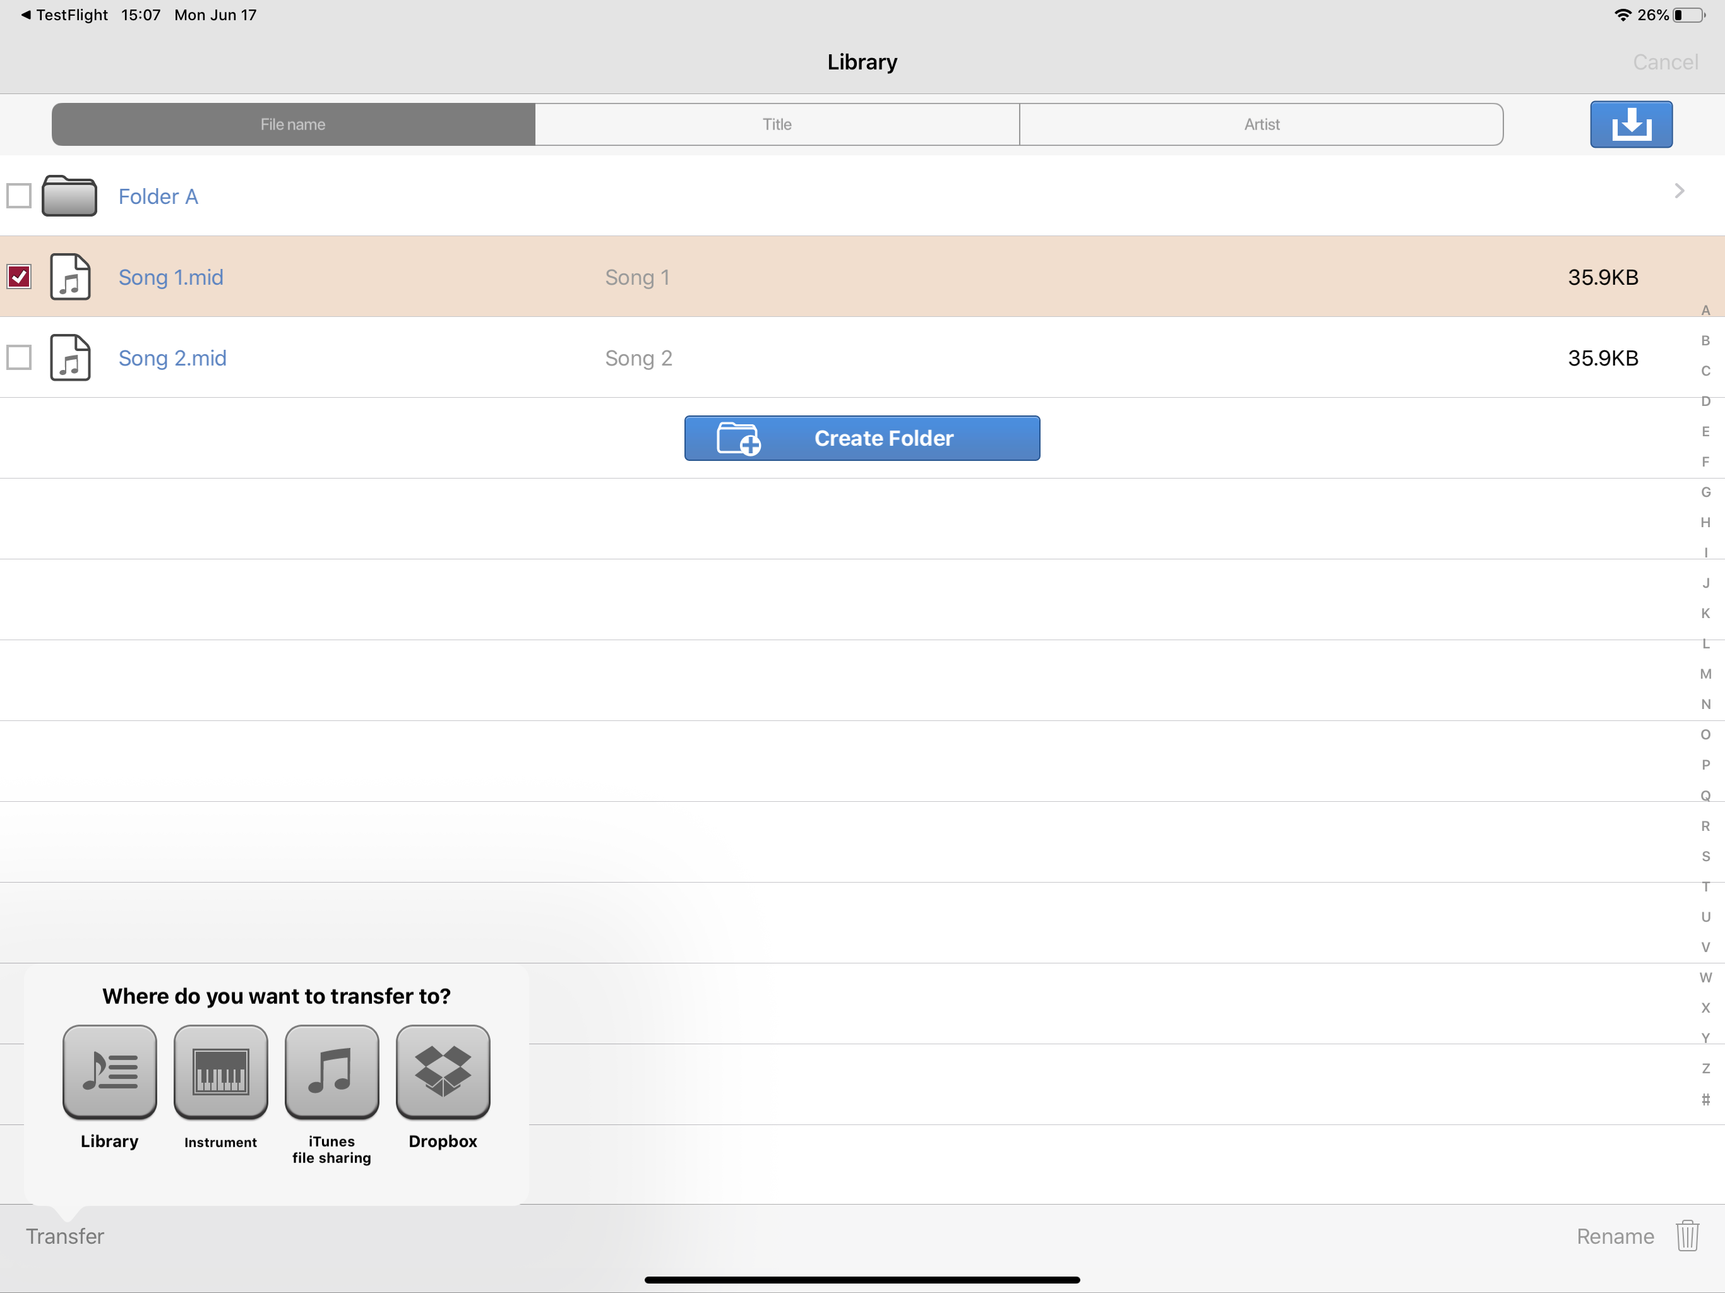
Task: Open the Song 2.mid file name
Action: point(172,358)
